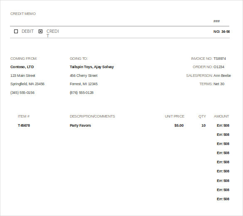Screen dimensions: 243x216
Task: Select order number O1234
Action: (x=219, y=67)
